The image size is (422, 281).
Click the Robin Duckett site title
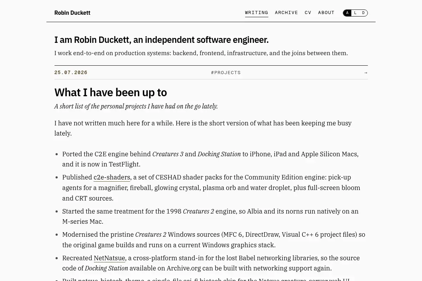pyautogui.click(x=72, y=13)
